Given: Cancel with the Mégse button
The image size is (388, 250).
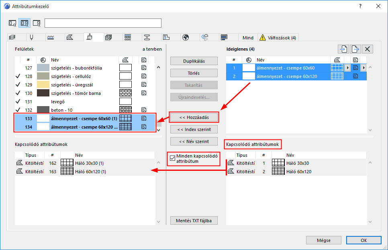Looking at the screenshot, I should 324,240.
